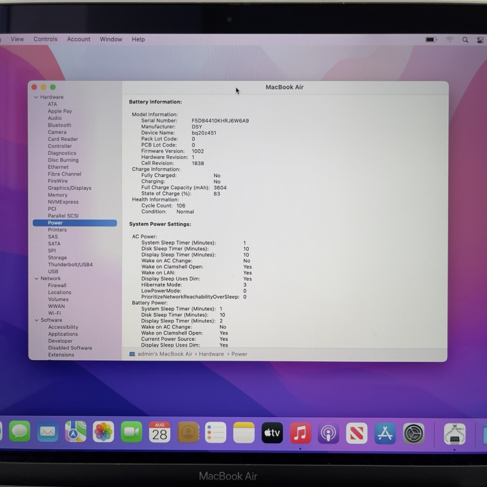Select Applications under Software
The image size is (487, 487).
point(63,334)
